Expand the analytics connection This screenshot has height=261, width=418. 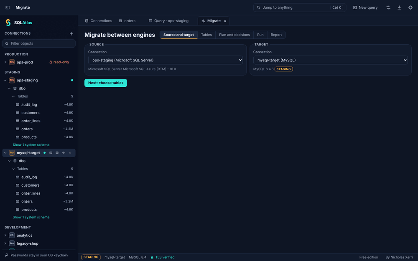(5, 236)
